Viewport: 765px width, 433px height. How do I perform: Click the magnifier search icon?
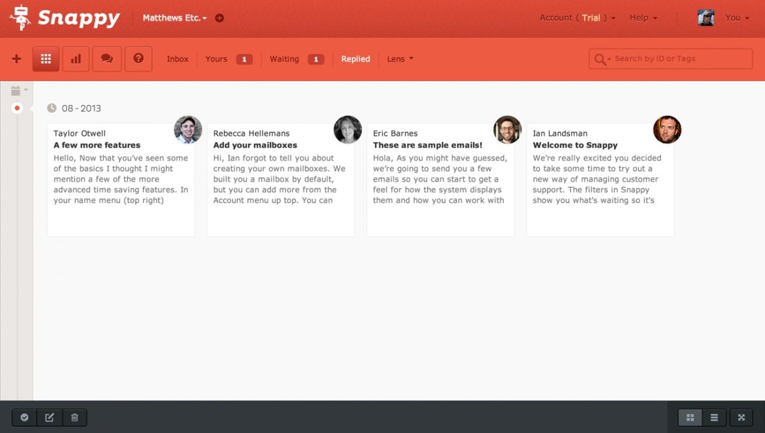[x=599, y=59]
